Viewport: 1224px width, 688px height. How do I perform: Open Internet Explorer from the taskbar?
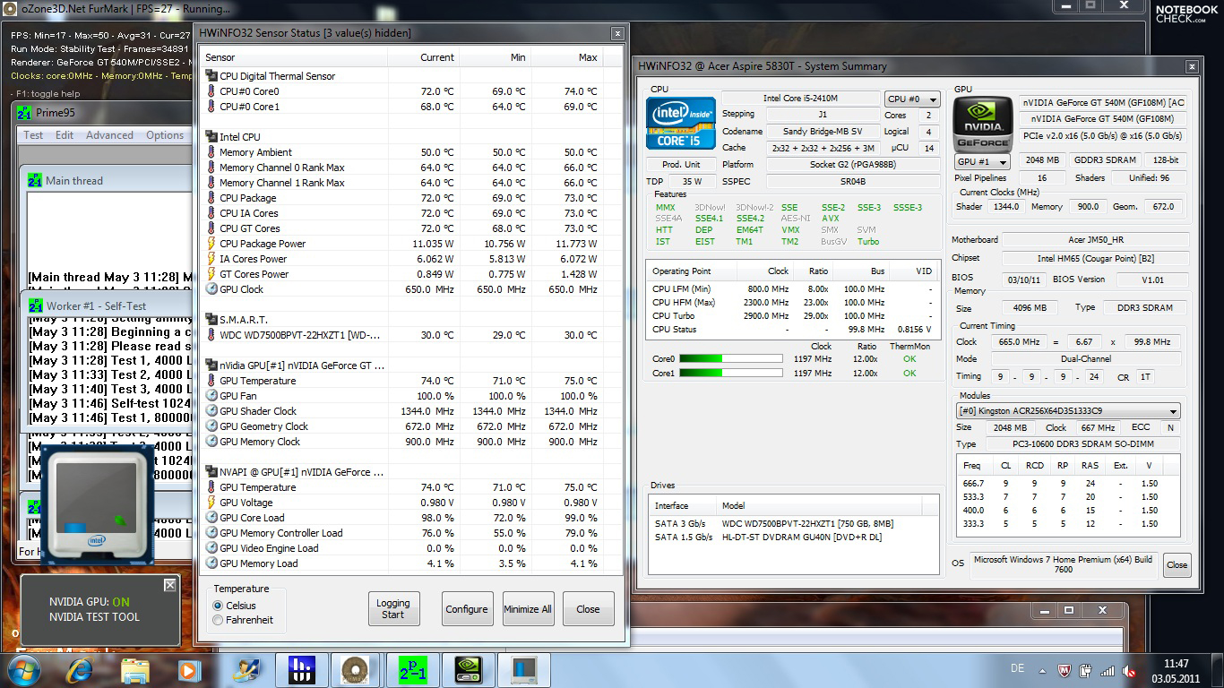click(80, 669)
